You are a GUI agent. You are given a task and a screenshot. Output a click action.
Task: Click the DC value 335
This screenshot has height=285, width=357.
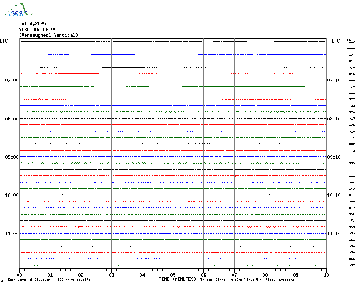coord(352,163)
